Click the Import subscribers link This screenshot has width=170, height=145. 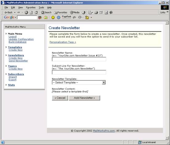tap(13, 77)
